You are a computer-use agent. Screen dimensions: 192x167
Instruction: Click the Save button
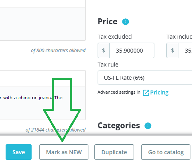pos(18,152)
